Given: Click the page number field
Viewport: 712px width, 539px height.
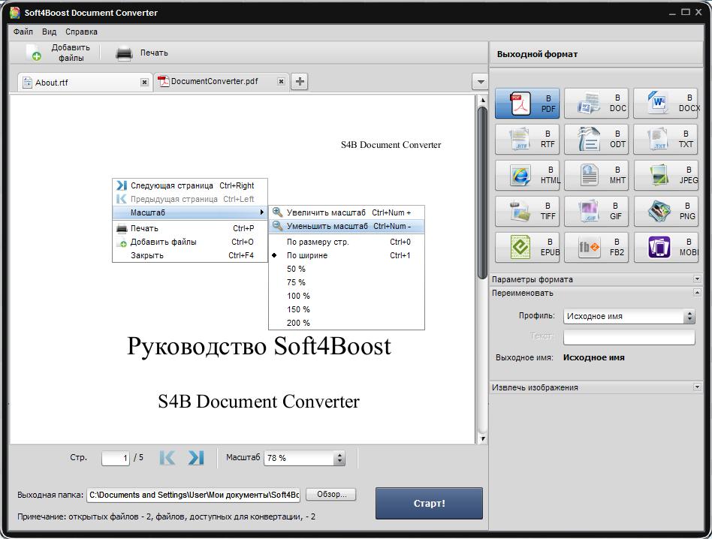Looking at the screenshot, I should tap(116, 458).
